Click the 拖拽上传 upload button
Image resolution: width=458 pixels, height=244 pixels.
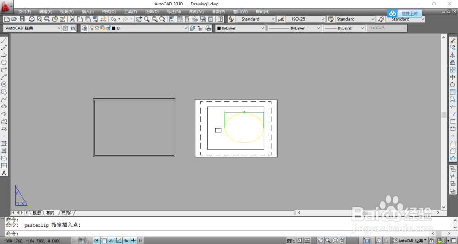coord(405,13)
